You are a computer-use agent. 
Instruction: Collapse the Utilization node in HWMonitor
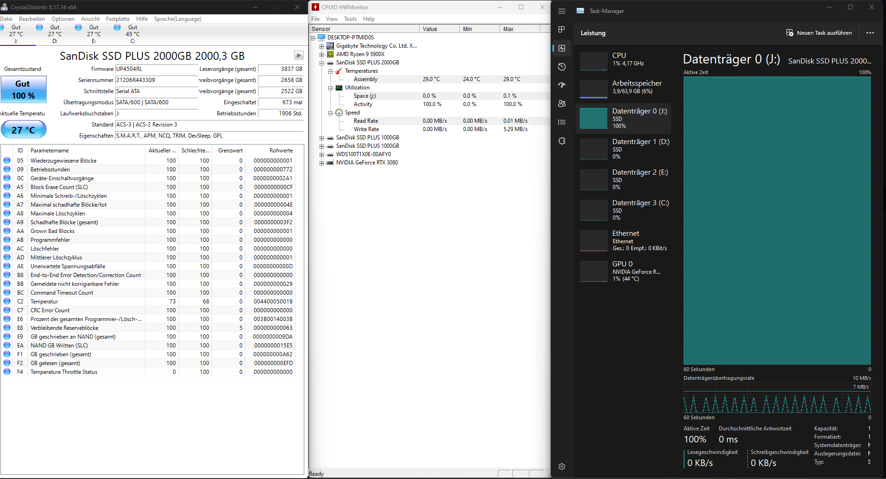[330, 88]
